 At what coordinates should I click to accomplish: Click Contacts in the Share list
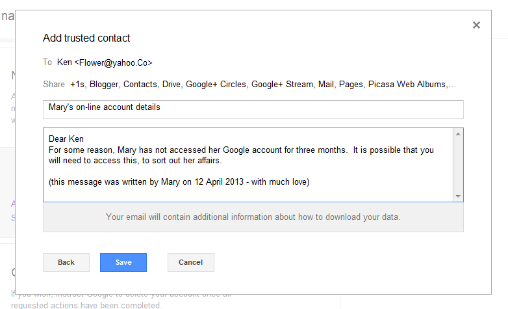140,84
